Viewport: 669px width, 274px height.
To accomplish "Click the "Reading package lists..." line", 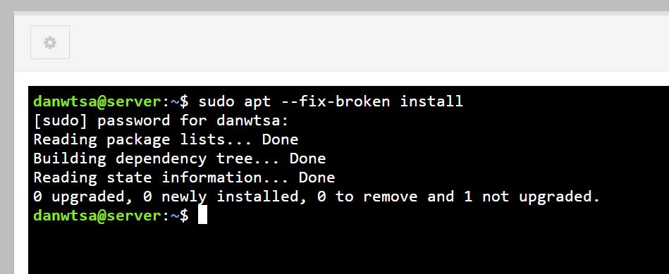I will [166, 139].
